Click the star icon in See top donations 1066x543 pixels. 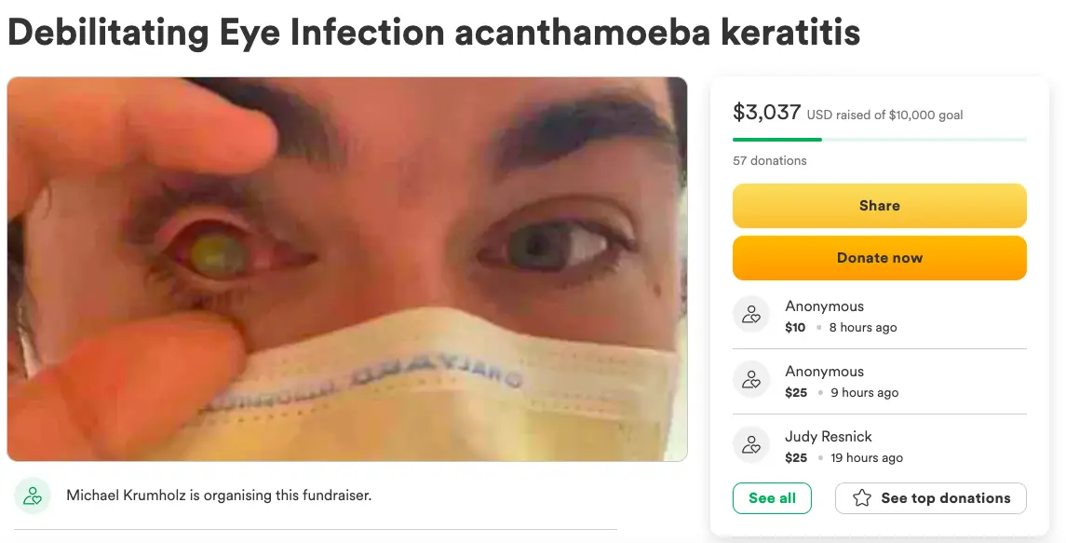862,498
